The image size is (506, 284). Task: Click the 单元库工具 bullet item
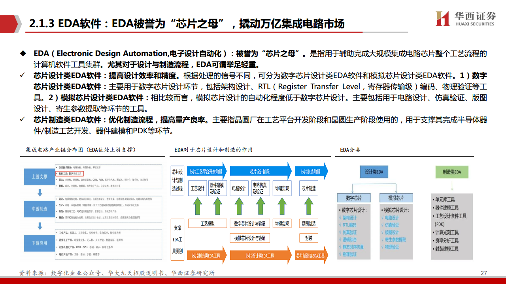tap(443, 200)
